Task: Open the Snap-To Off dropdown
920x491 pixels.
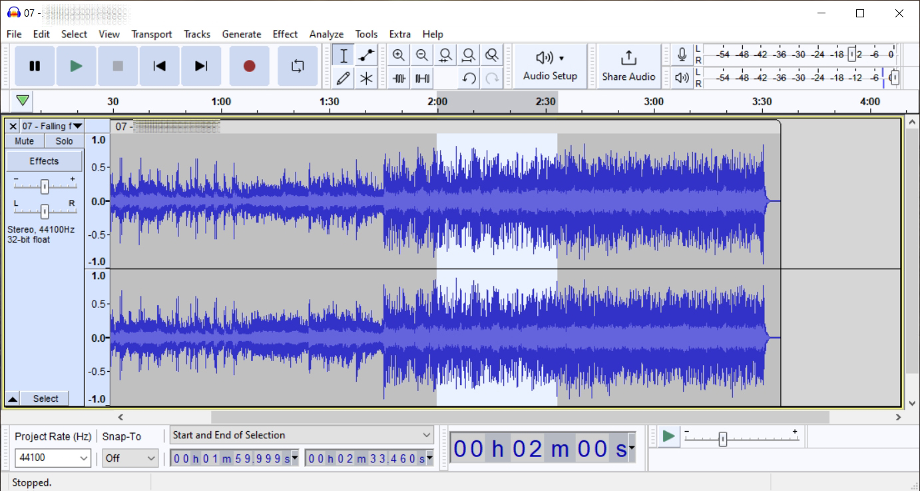Action: pos(150,458)
